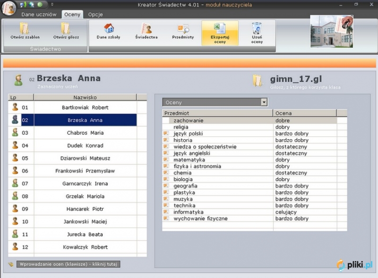
Task: Click the student icon beside 10 Jankowski Maciej
Action: [15, 221]
